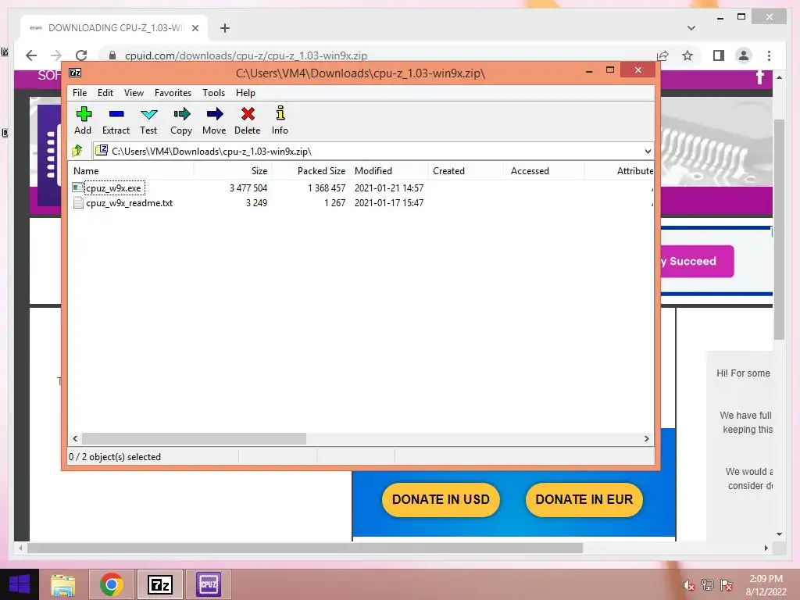Screen dimensions: 800x600
Task: Share this page icon in Chrome
Action: coord(662,55)
